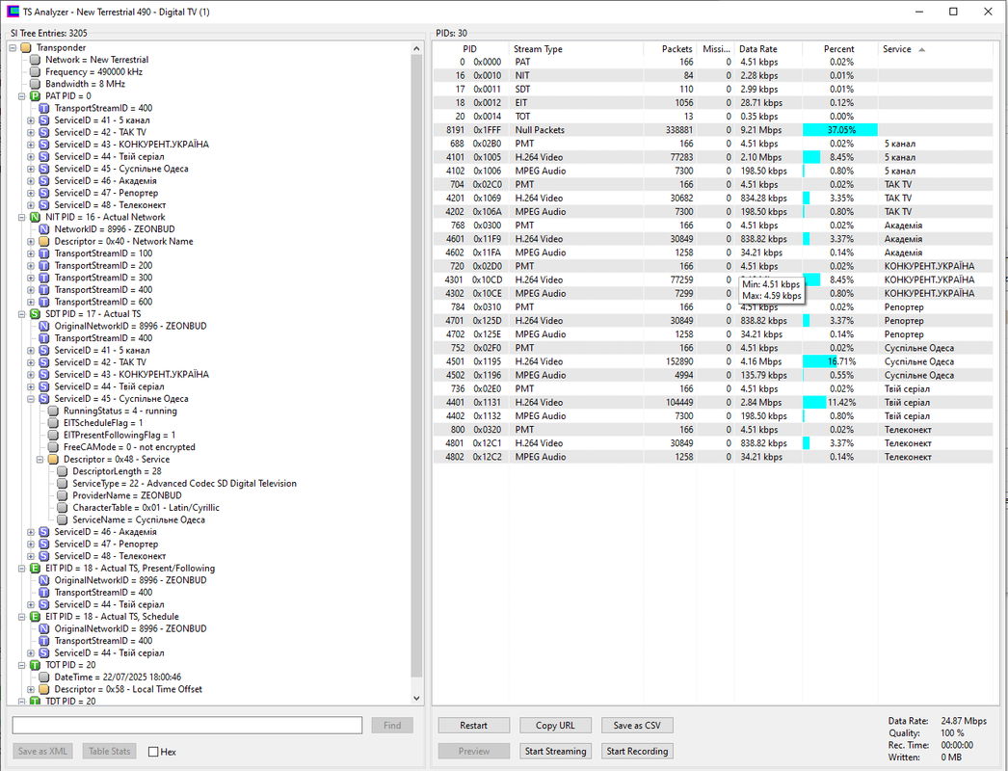Sort by Packets column header
The height and width of the screenshot is (771, 1008).
(669, 49)
